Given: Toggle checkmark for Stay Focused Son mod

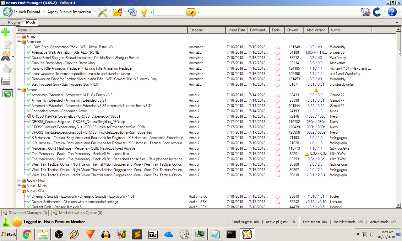Looking at the screenshot, I should pyautogui.click(x=29, y=84).
